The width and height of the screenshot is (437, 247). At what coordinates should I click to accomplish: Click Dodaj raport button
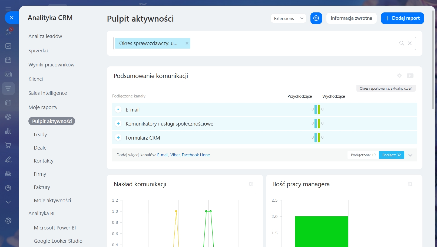(402, 18)
